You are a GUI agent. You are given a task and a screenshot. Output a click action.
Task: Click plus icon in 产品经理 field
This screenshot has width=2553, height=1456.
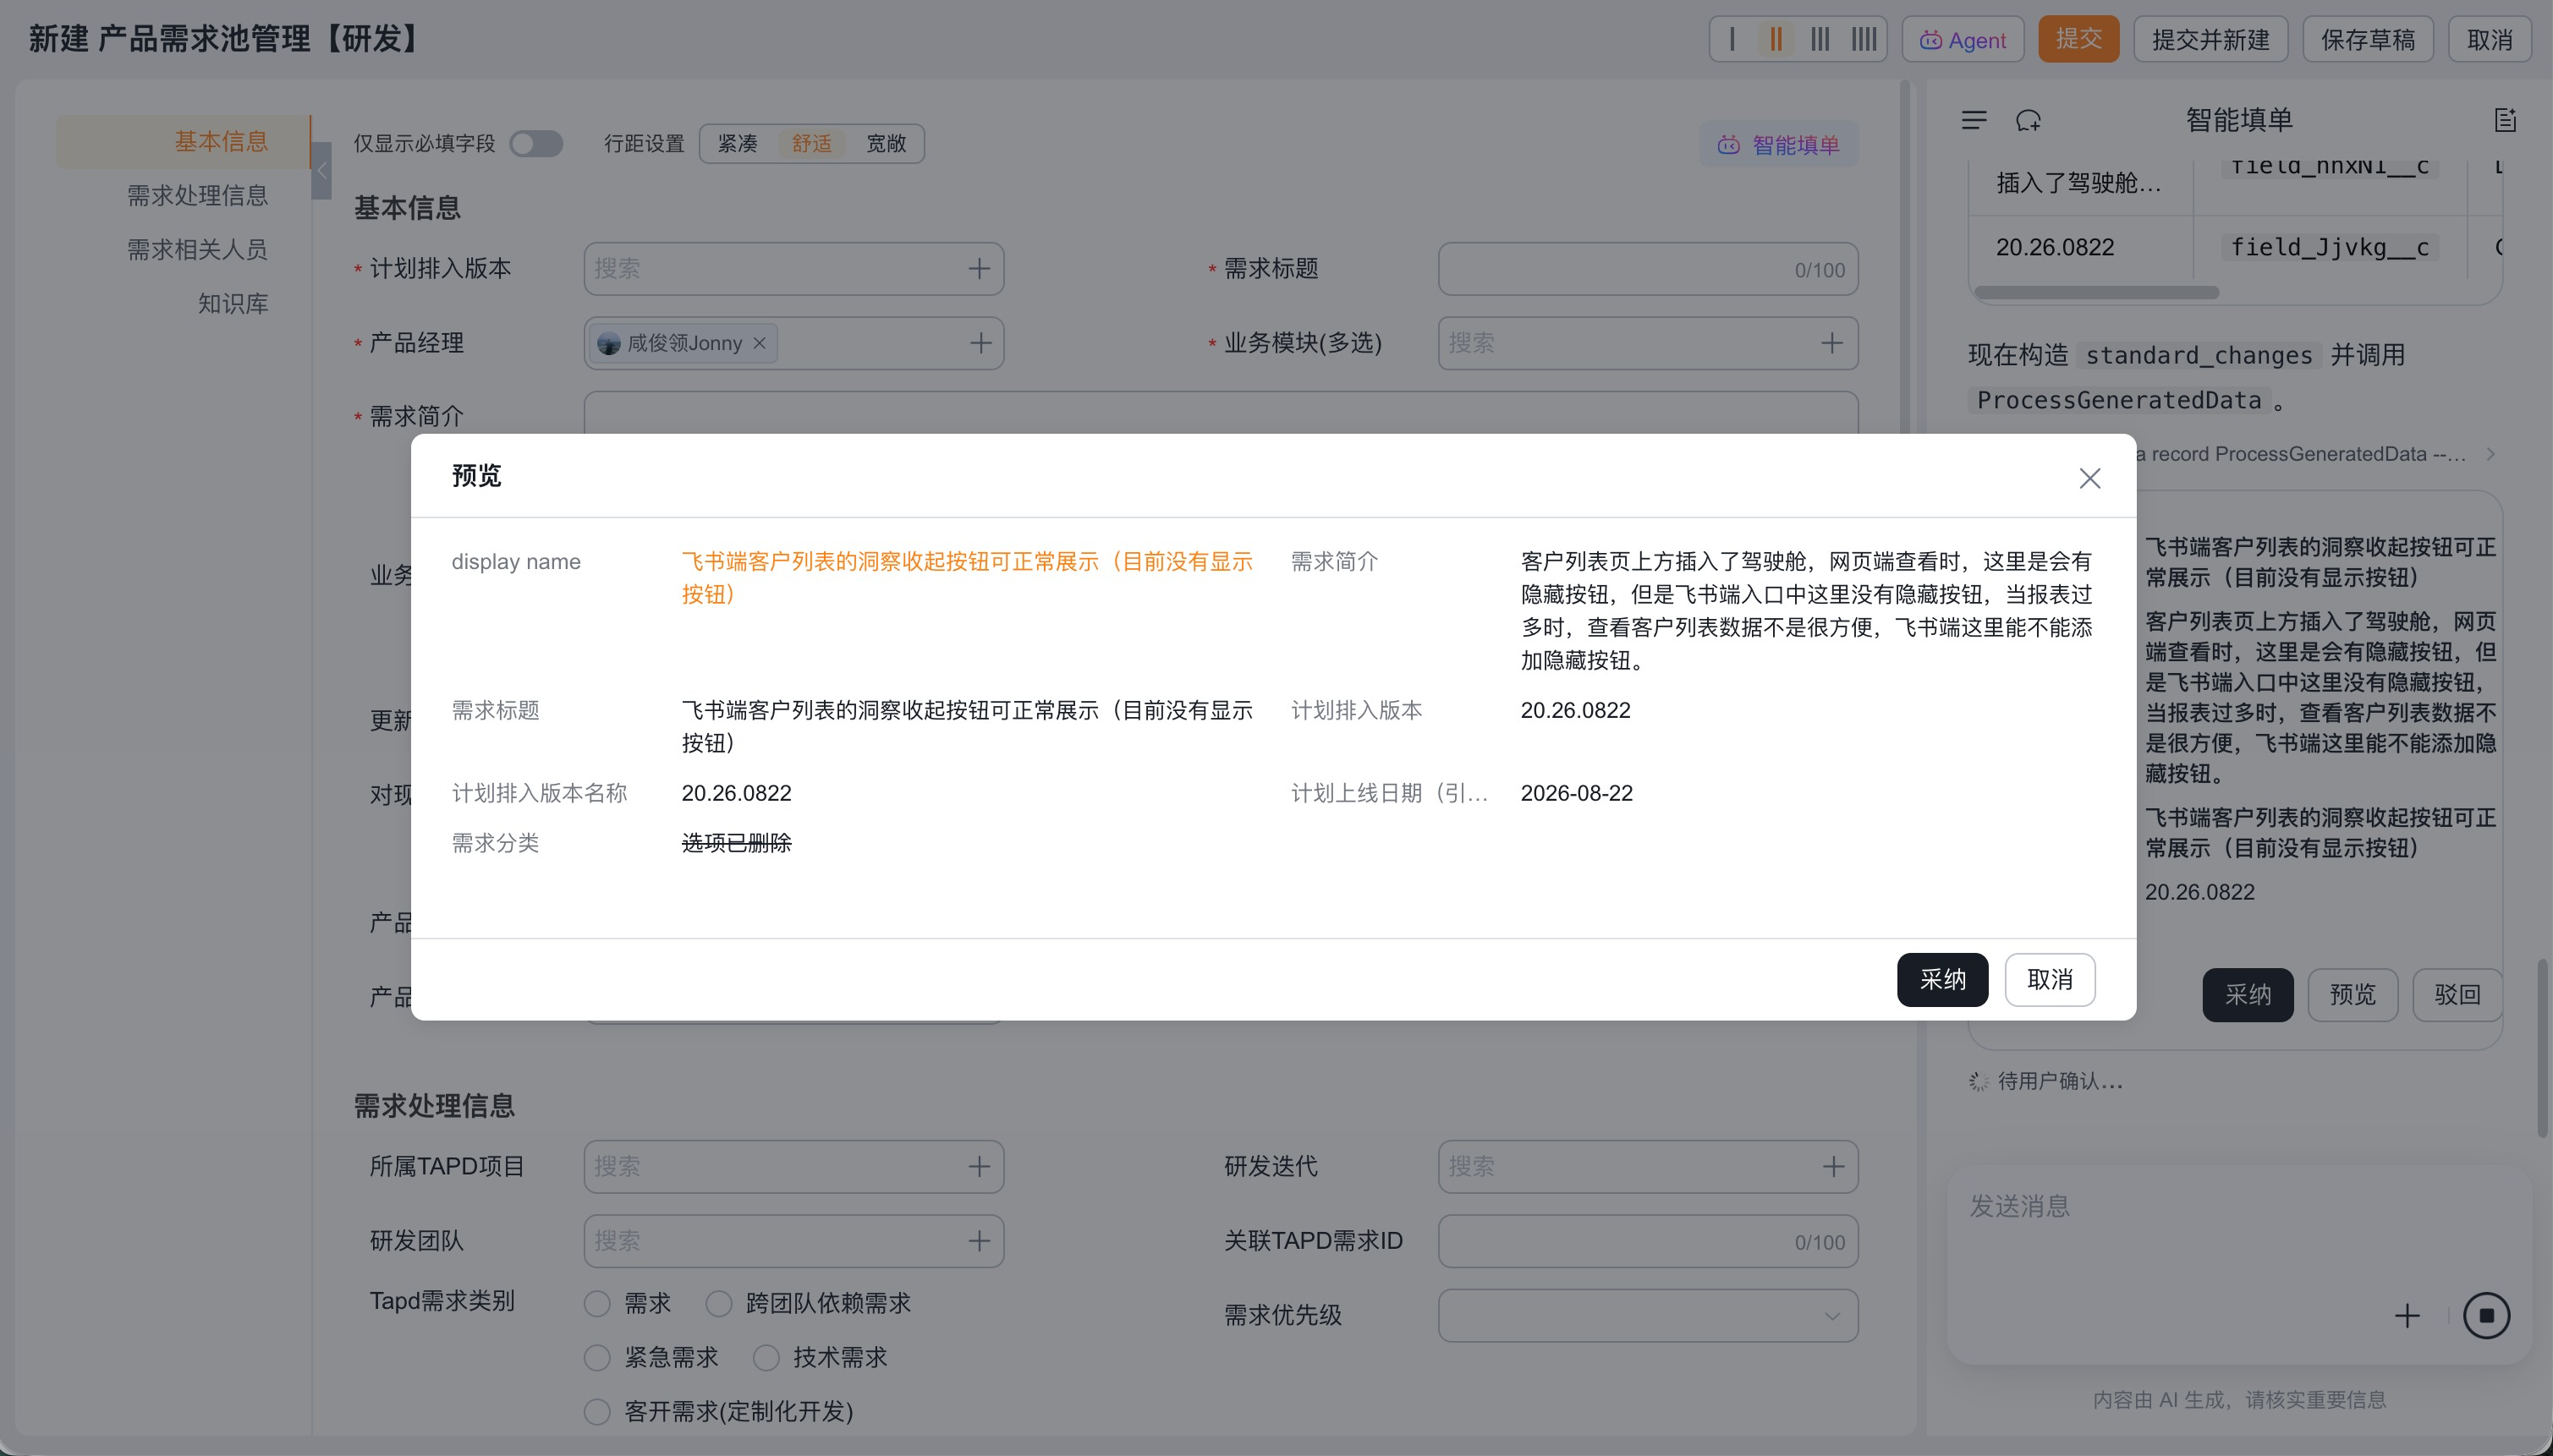pos(980,343)
